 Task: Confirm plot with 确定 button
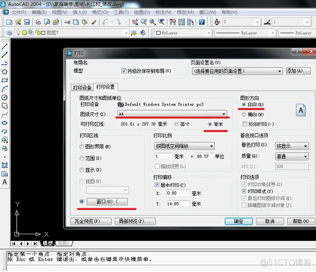click(239, 221)
